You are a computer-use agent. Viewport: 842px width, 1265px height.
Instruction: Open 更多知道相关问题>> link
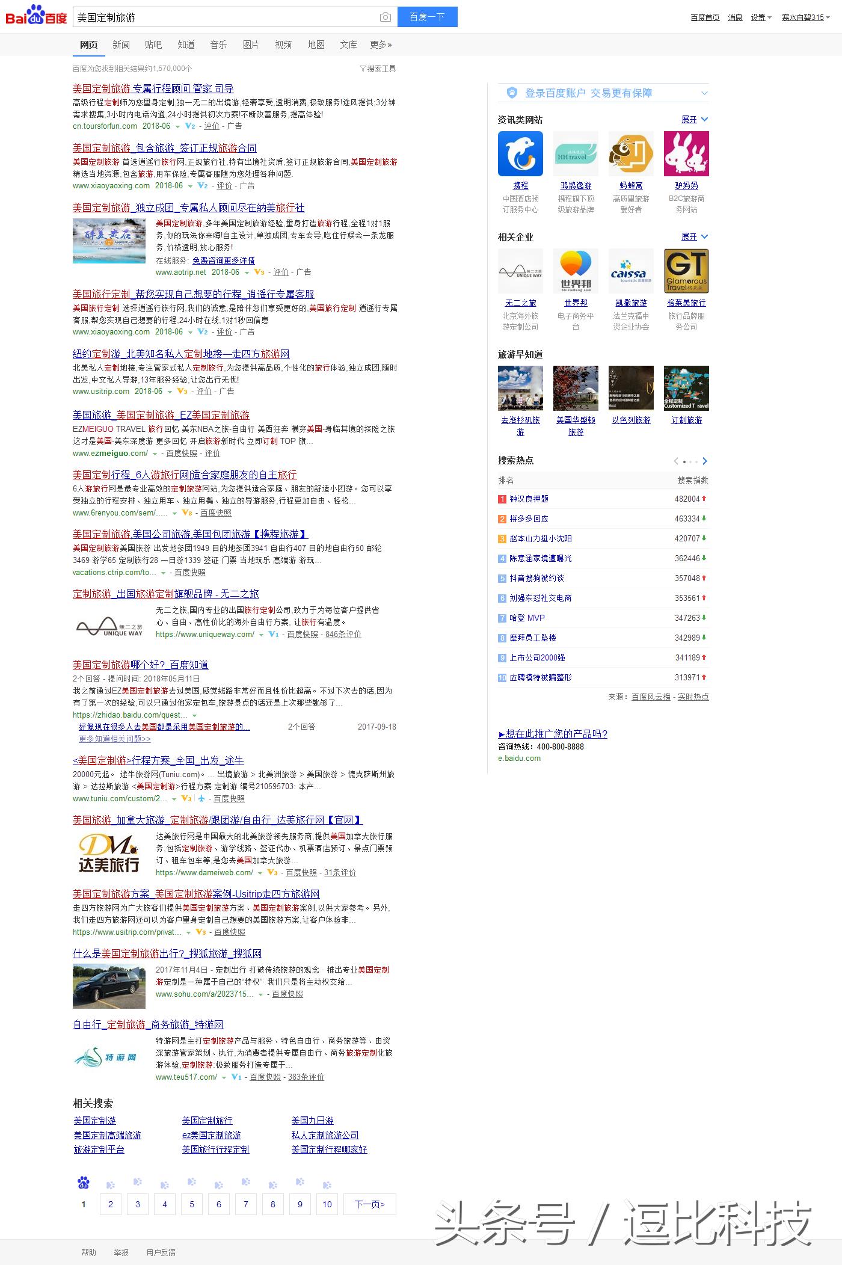[115, 739]
